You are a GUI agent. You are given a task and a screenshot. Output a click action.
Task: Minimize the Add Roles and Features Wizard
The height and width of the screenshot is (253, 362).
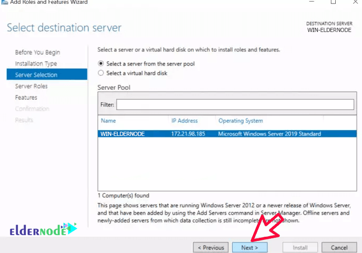pyautogui.click(x=312, y=2)
